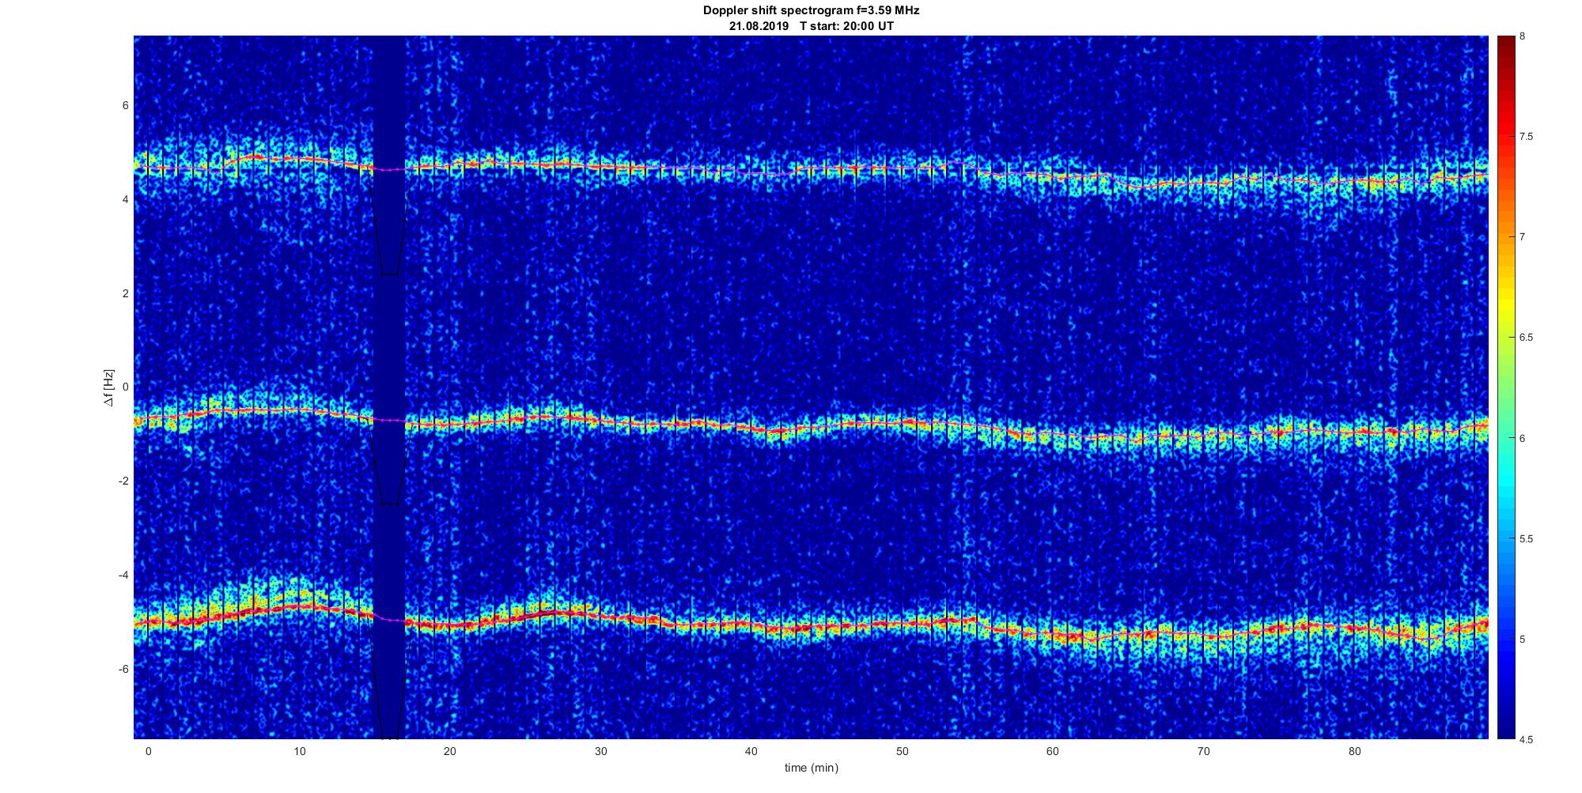Click the x-axis label 'time (min)'
Screen dimensions: 1582x793
pyautogui.click(x=811, y=768)
